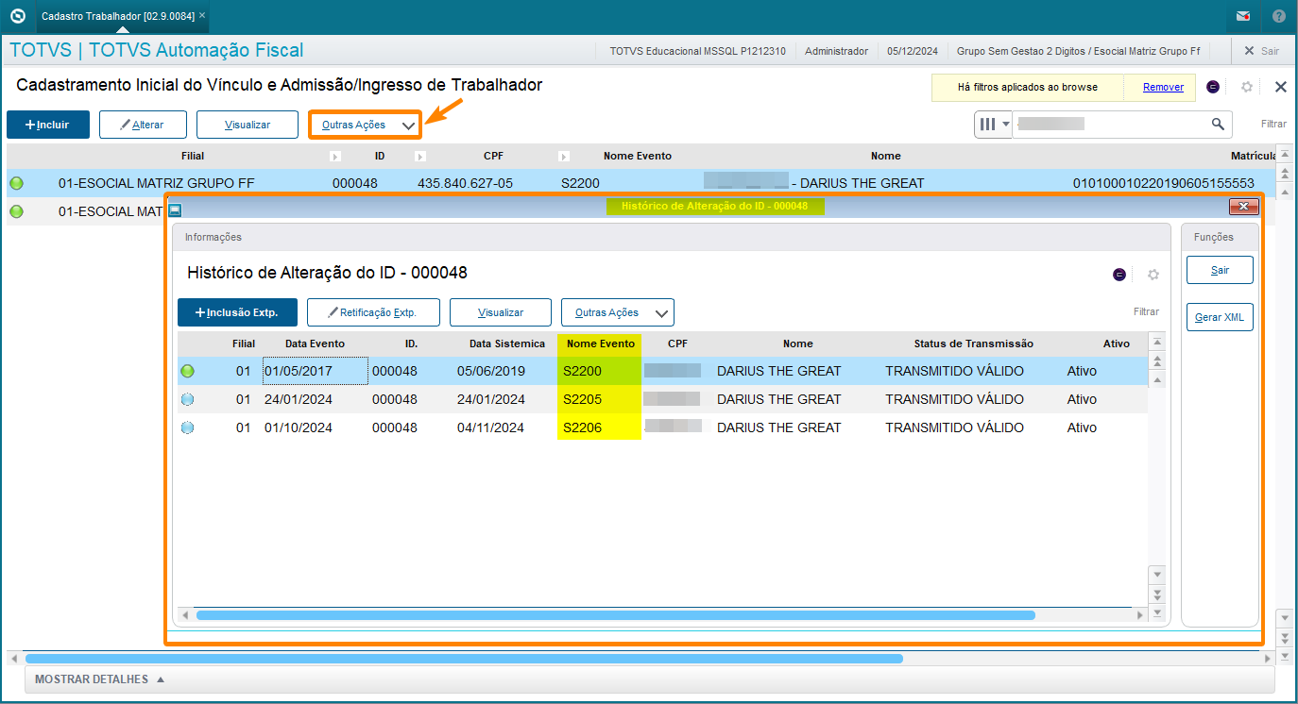Click the main browse horizontal scrollbar
The image size is (1298, 704).
tap(464, 659)
